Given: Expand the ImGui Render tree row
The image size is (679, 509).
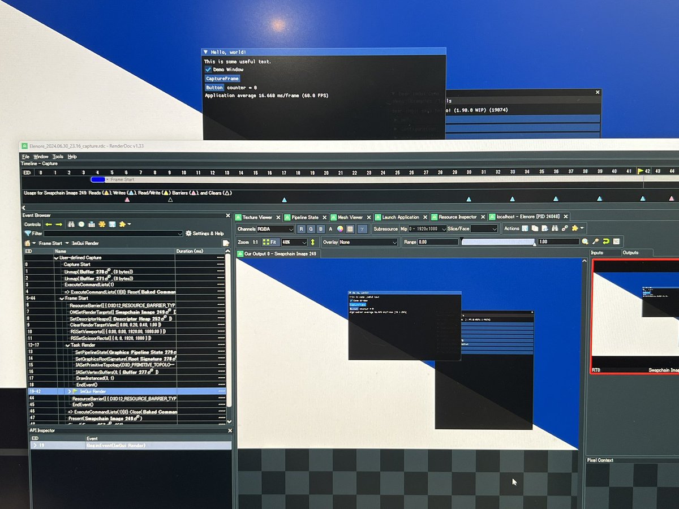Looking at the screenshot, I should (x=69, y=391).
